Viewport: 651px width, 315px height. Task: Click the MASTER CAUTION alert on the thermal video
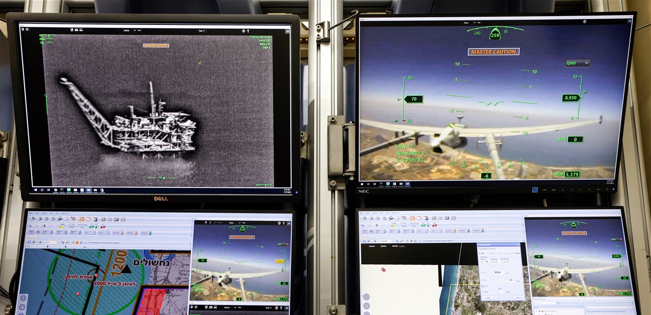coord(156,45)
